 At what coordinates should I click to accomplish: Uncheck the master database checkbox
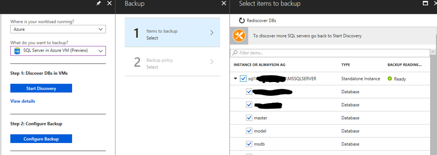pyautogui.click(x=249, y=118)
